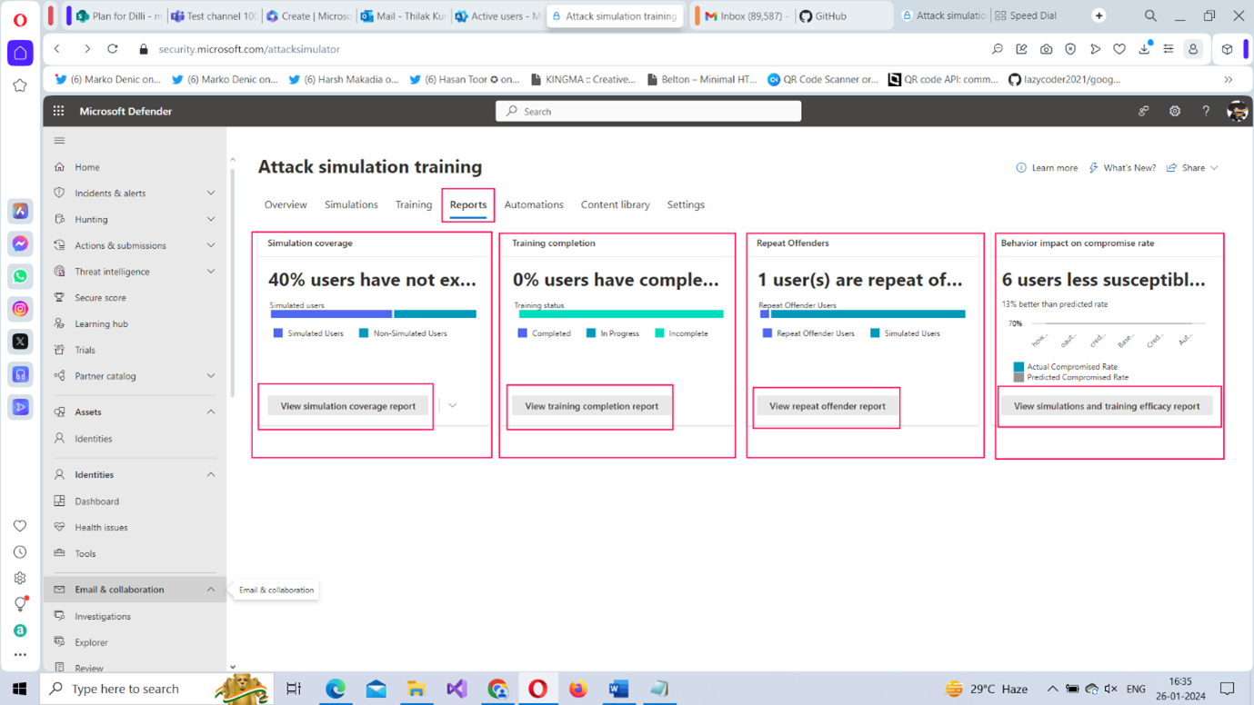Open the Secure score page
The width and height of the screenshot is (1254, 705).
(100, 298)
